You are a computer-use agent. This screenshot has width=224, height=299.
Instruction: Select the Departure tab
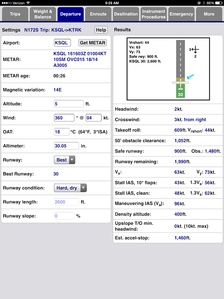pos(70,14)
